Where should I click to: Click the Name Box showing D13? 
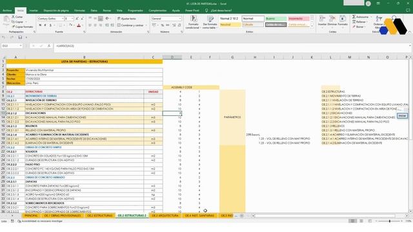[x=12, y=46]
